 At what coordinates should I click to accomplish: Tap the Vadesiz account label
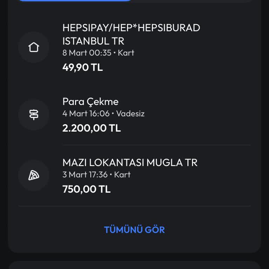[x=130, y=113]
